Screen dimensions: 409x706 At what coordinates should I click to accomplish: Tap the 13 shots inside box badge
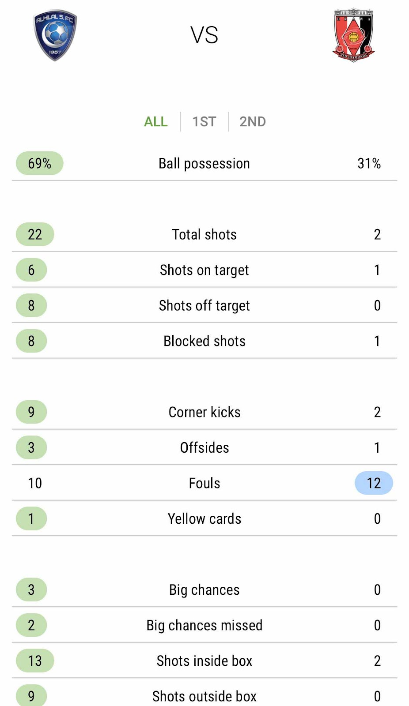[35, 661]
